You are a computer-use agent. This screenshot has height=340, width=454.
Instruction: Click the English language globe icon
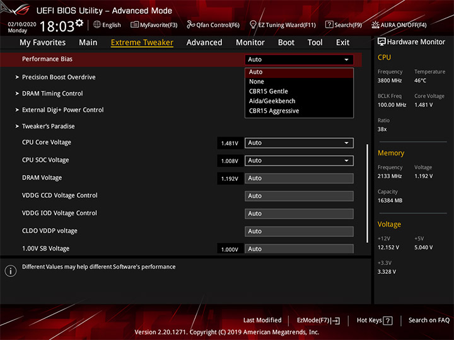tap(97, 25)
